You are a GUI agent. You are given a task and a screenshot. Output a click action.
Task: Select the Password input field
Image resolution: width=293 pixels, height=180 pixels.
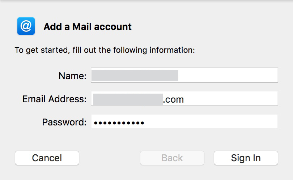tap(210, 122)
